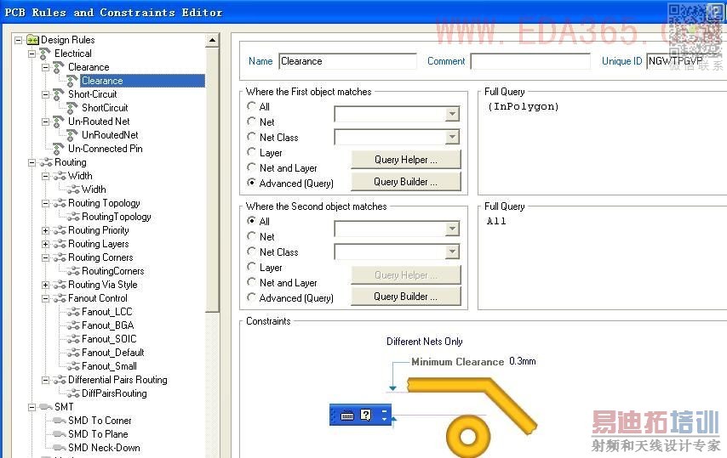Click the Fanout Control icon

(x=60, y=298)
